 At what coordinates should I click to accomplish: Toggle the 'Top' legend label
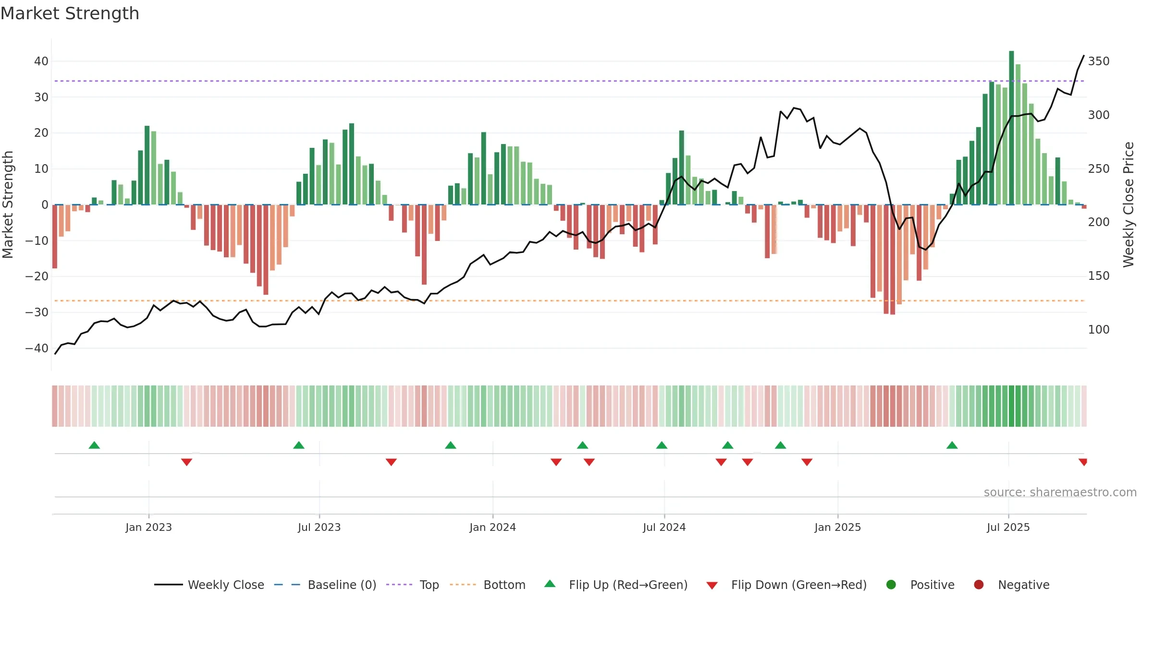point(429,585)
